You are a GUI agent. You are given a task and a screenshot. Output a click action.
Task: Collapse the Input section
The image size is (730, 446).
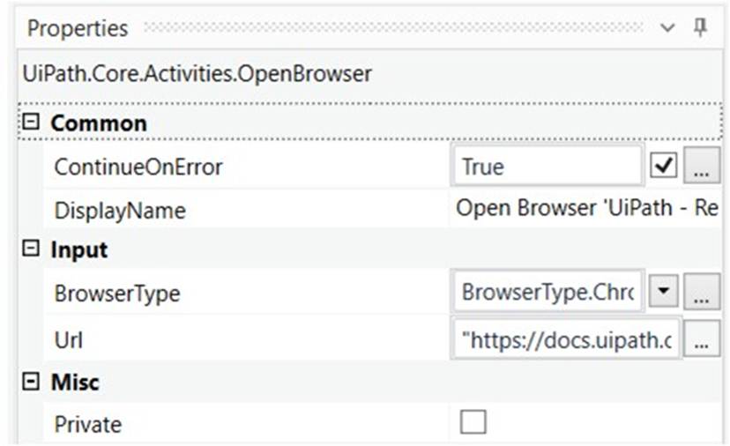pos(31,249)
